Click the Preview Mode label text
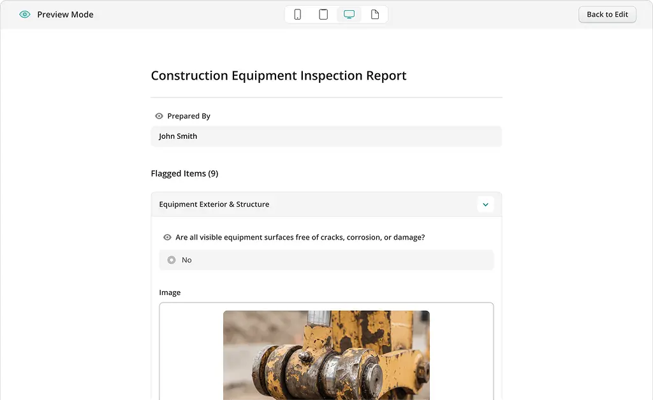The height and width of the screenshot is (400, 653). coord(65,15)
